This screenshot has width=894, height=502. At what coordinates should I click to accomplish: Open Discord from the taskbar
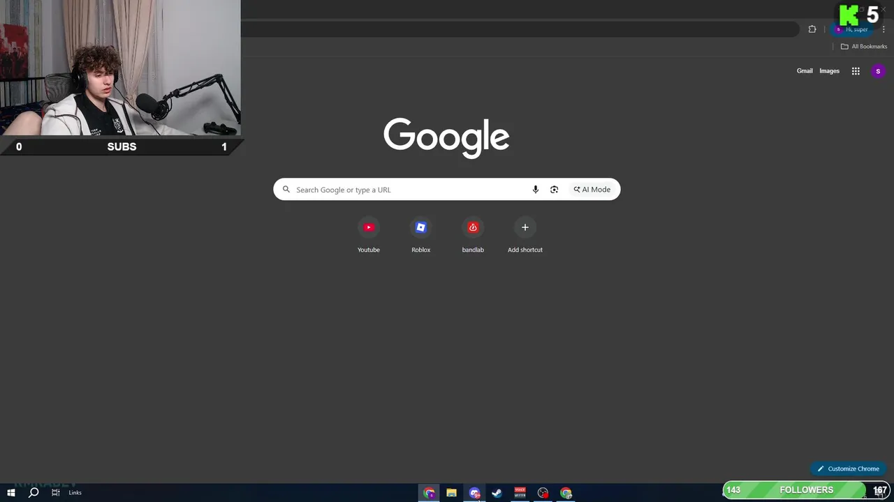point(475,493)
